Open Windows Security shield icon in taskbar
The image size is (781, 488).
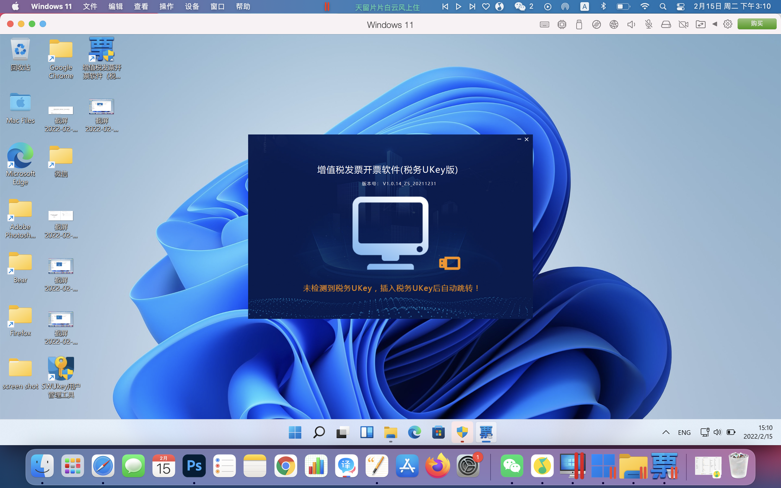click(462, 432)
